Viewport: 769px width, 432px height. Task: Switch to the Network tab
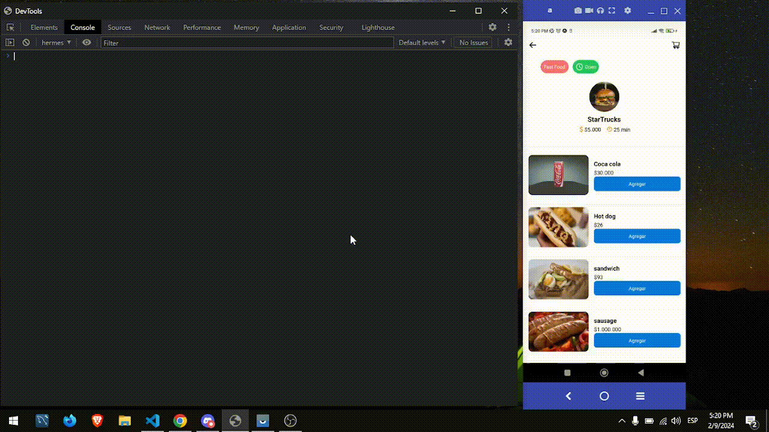pos(157,27)
